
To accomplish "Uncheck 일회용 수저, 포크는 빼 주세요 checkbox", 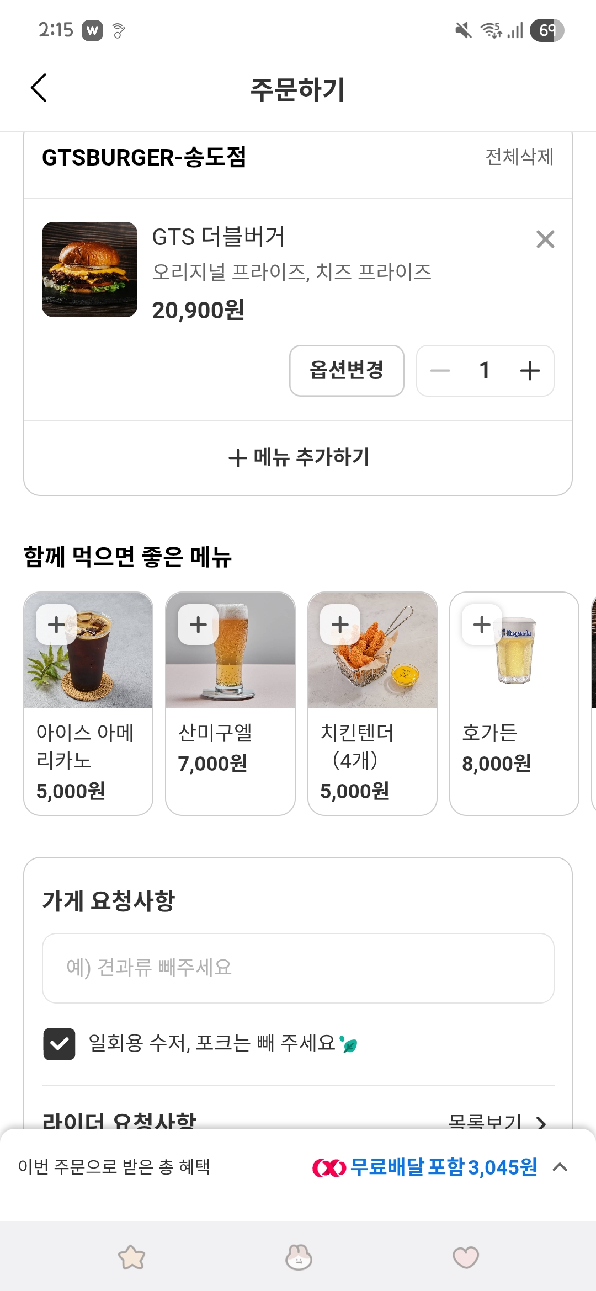I will point(59,1044).
